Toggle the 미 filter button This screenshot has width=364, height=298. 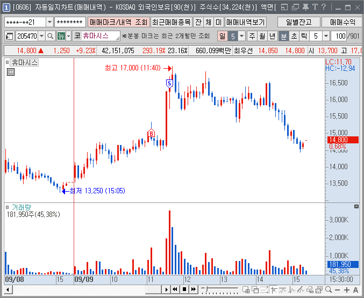(x=218, y=22)
